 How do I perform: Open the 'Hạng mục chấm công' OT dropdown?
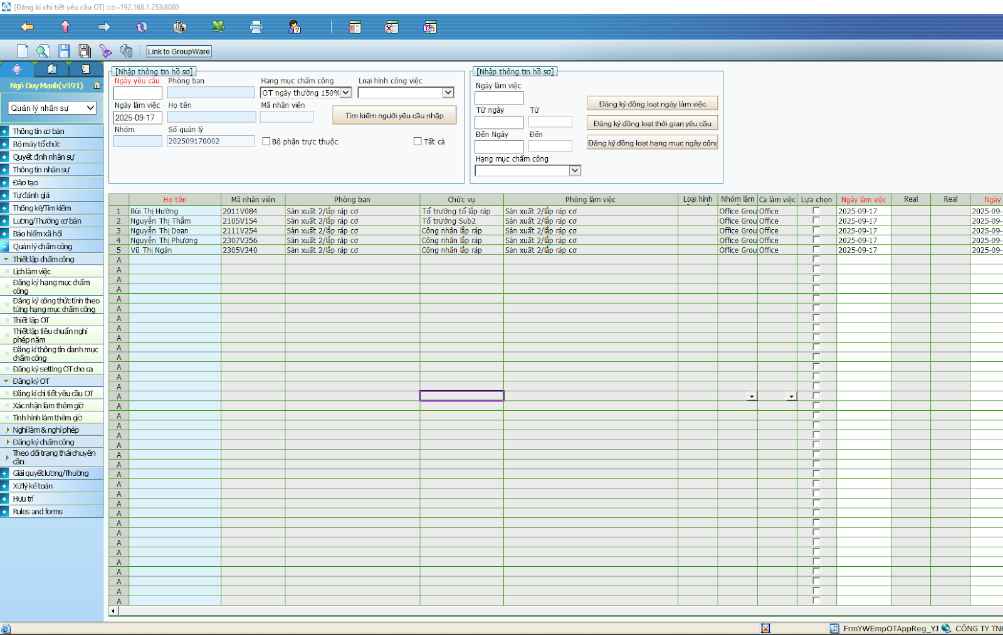(345, 93)
